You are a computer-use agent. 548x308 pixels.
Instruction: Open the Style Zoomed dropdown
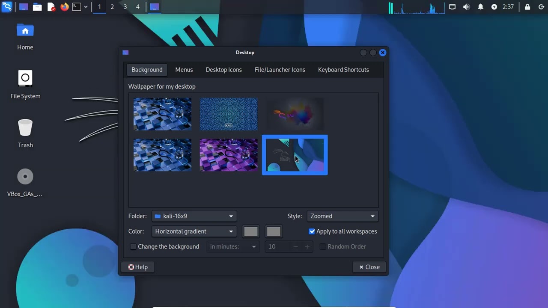click(342, 216)
